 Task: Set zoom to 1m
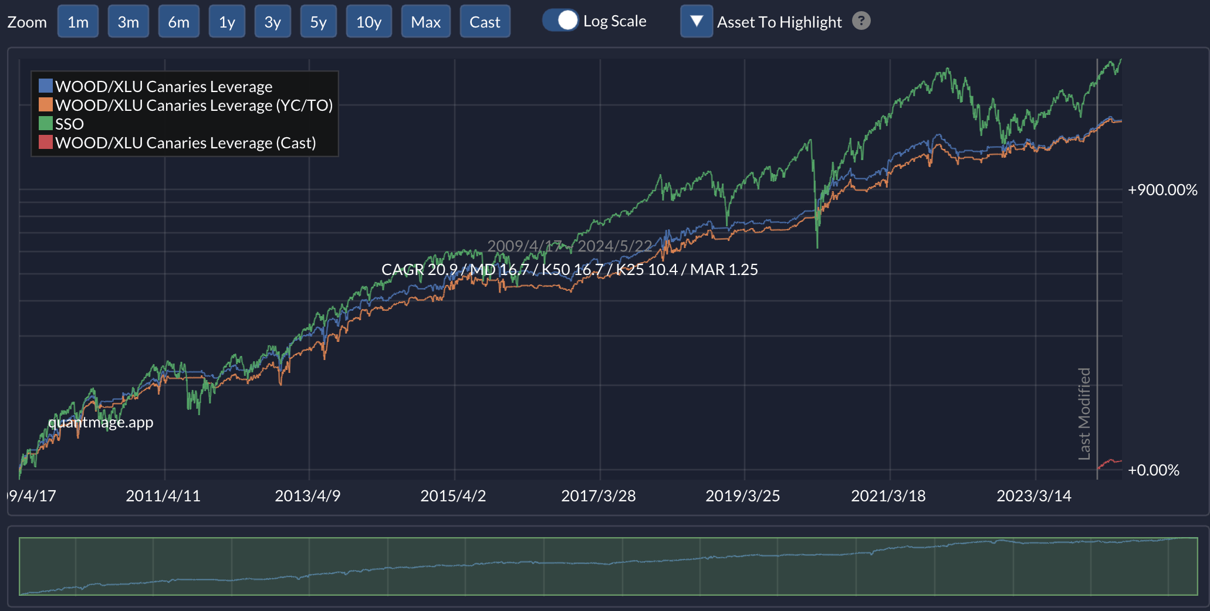[78, 21]
